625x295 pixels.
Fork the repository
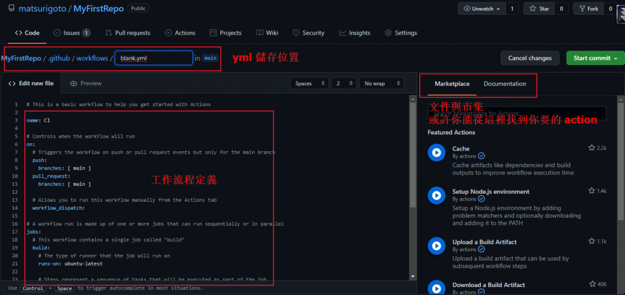(x=588, y=9)
